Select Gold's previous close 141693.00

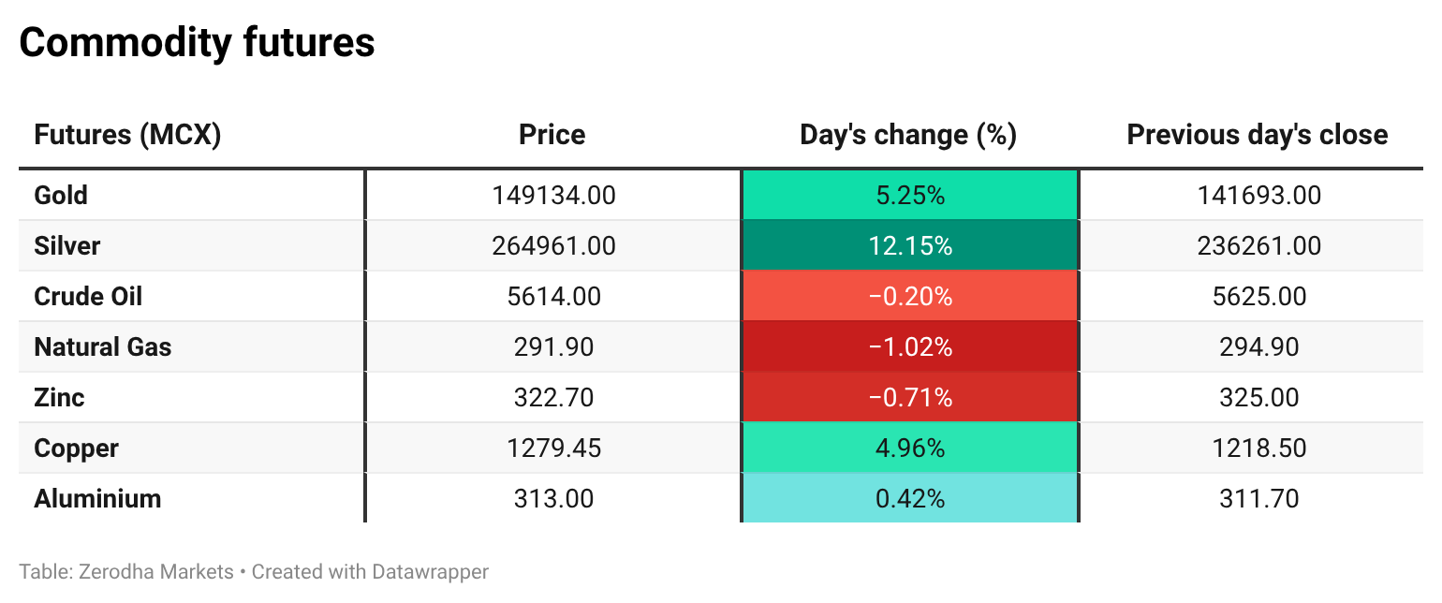pos(1257,196)
